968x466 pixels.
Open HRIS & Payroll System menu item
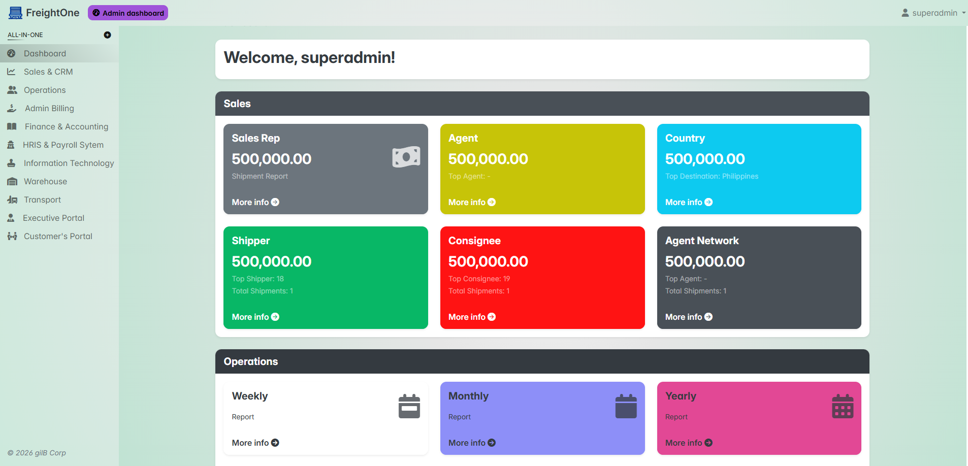point(63,145)
